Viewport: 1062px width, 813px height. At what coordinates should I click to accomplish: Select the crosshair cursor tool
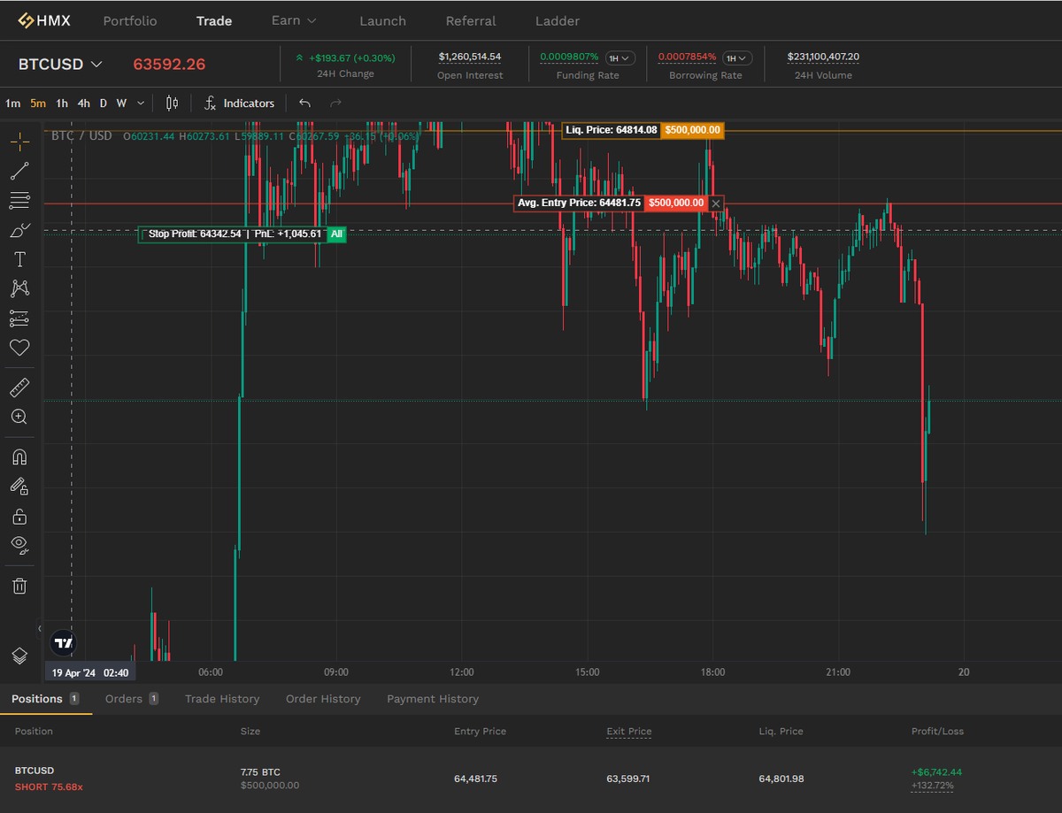(19, 142)
